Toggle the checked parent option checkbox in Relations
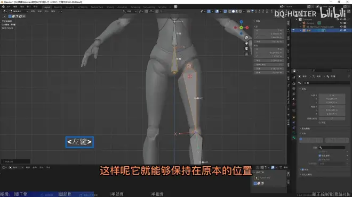 319,156
